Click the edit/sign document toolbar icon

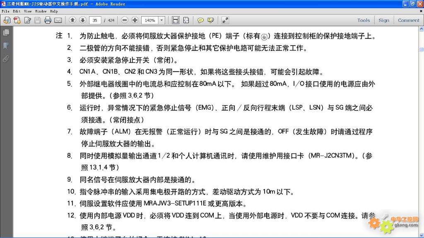(x=28, y=20)
